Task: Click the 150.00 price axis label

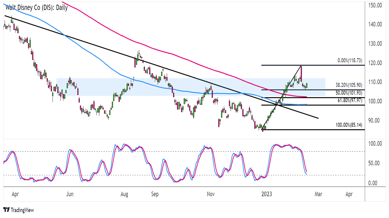Action: coord(376,5)
